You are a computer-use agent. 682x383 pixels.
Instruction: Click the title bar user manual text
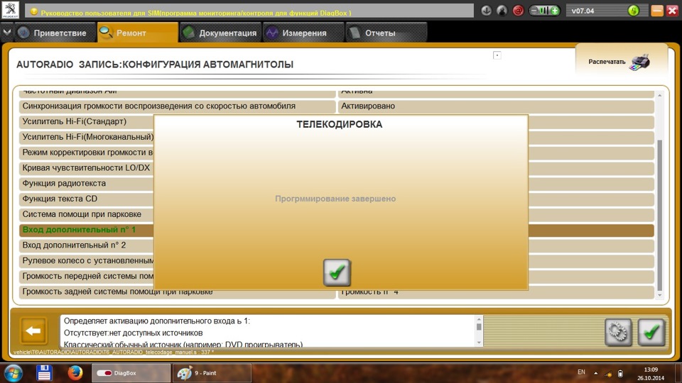coord(196,13)
